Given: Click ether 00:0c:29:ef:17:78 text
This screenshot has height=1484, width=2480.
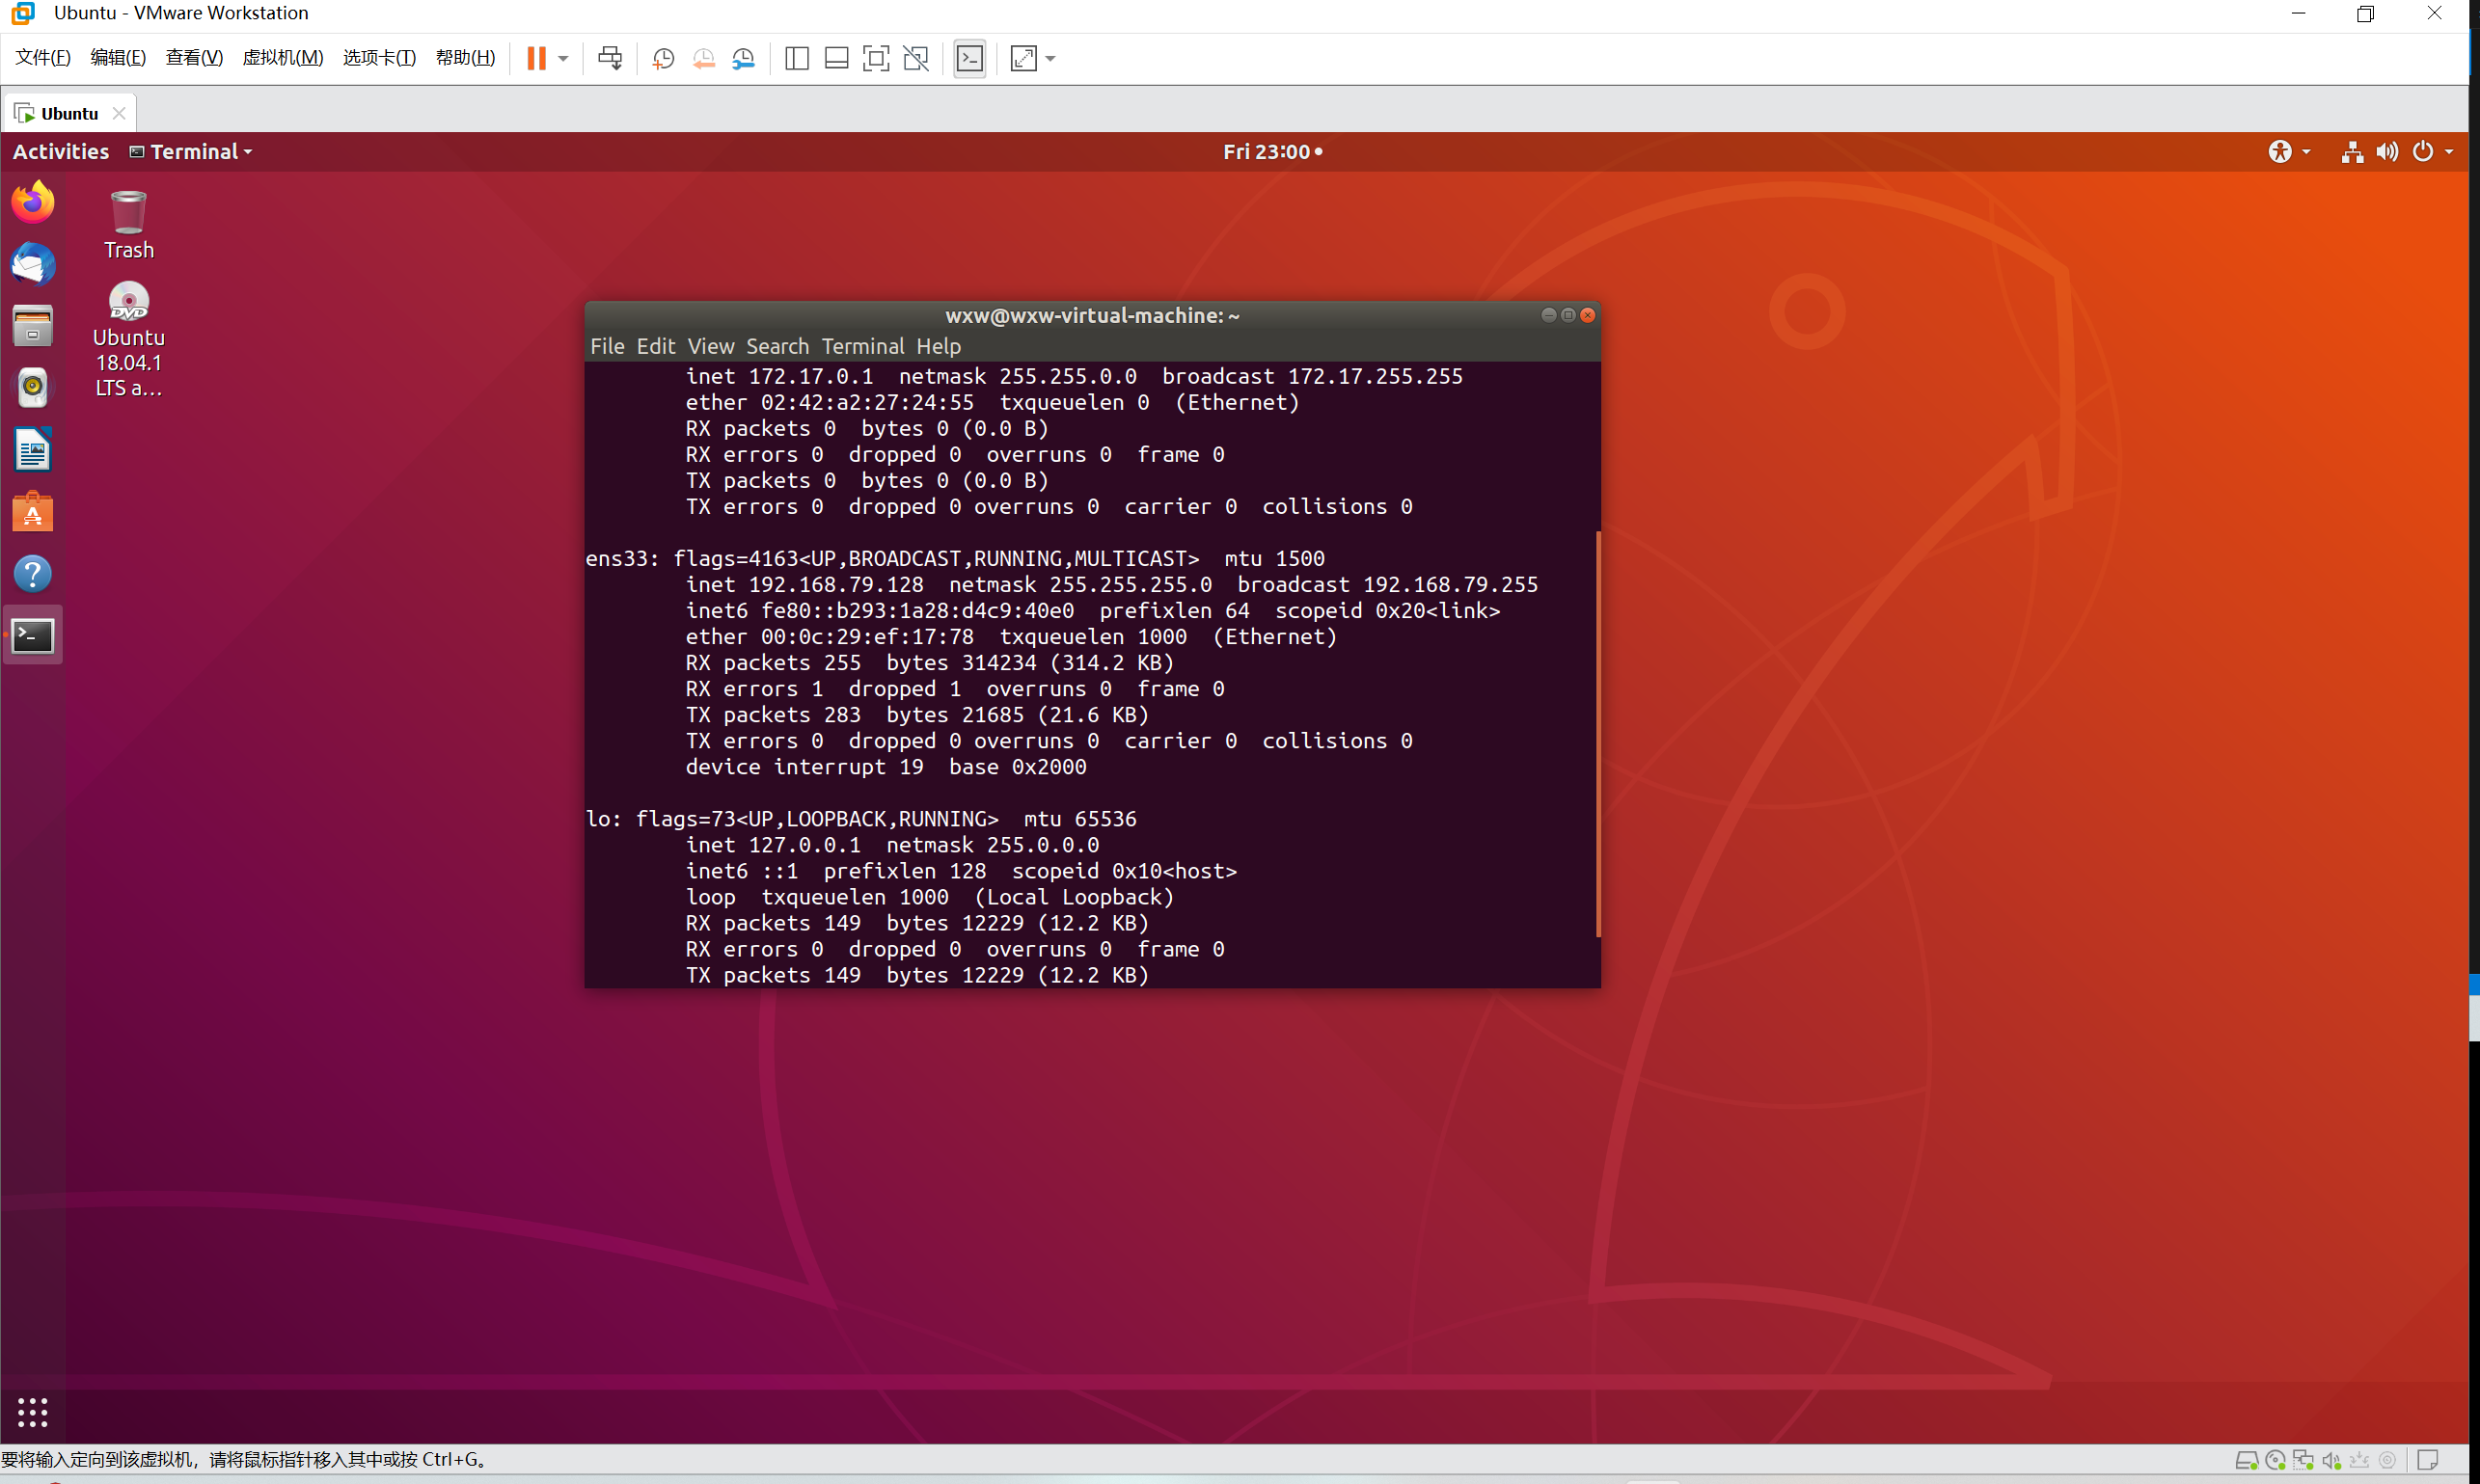Looking at the screenshot, I should [x=830, y=636].
